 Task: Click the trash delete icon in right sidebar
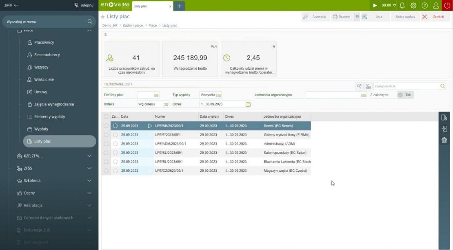click(x=444, y=140)
